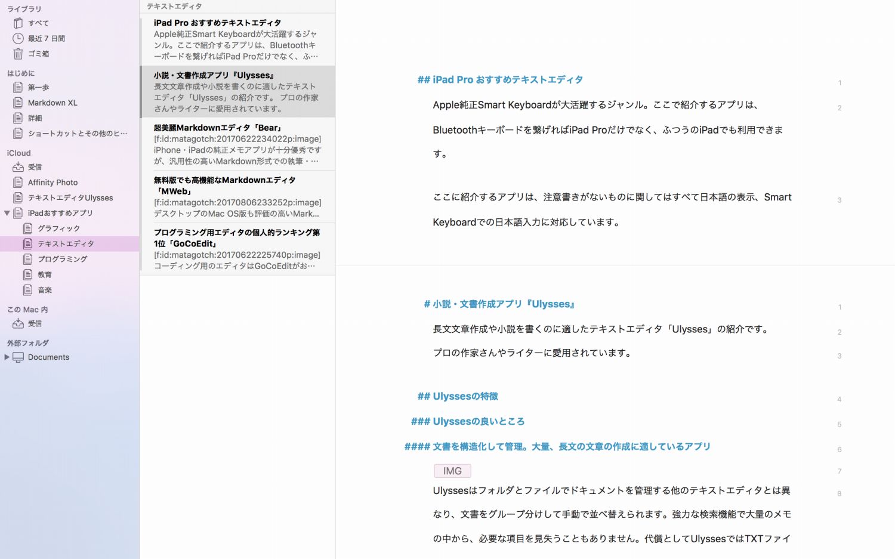Open sheet iPad Pro おすすめテキストエディタ

point(237,39)
